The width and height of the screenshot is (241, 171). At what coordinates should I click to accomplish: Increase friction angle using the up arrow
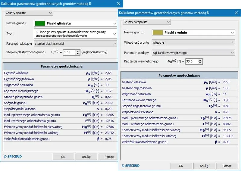[x=200, y=60]
